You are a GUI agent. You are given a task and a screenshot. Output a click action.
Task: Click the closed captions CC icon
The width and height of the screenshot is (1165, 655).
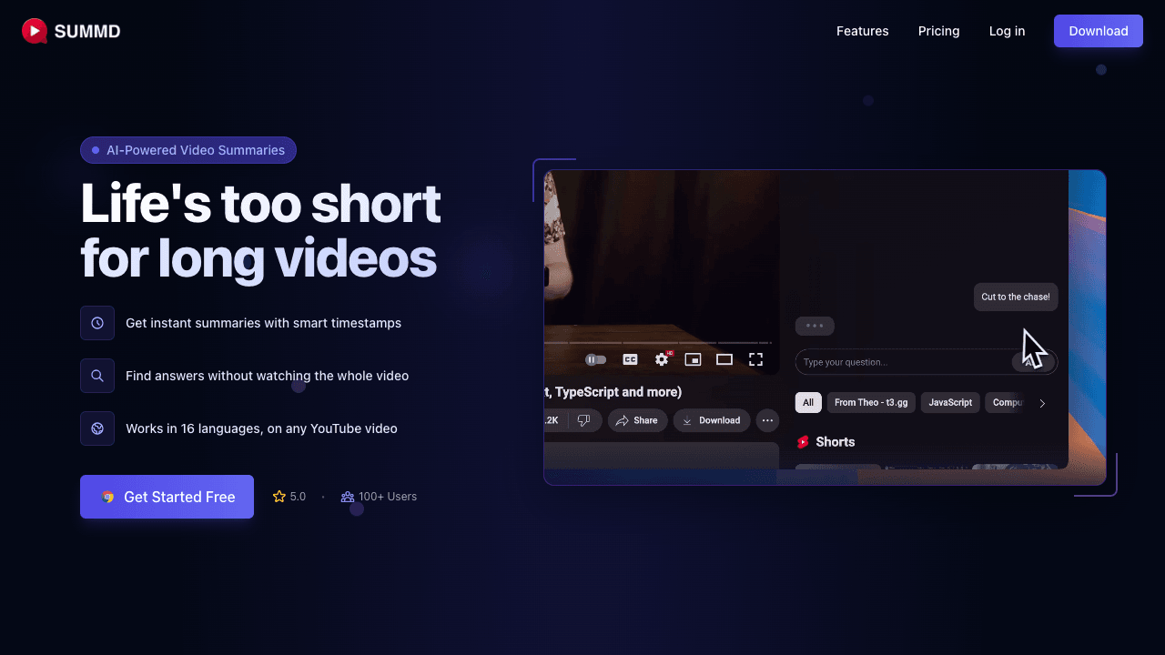pyautogui.click(x=630, y=359)
